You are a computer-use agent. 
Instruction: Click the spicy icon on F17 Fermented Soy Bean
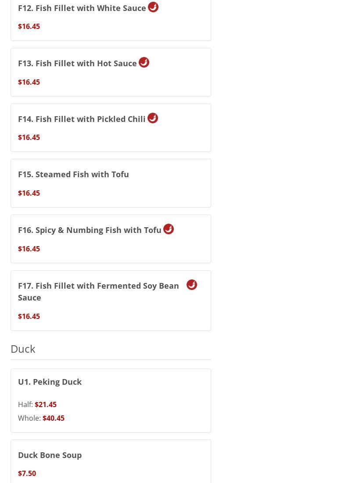192,285
